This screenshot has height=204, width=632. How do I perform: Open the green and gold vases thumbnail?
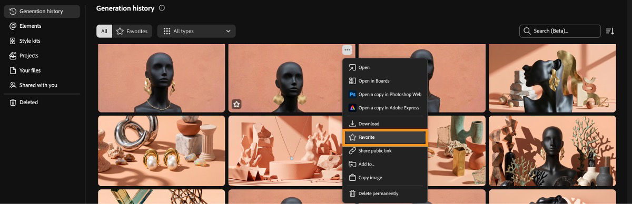456,151
